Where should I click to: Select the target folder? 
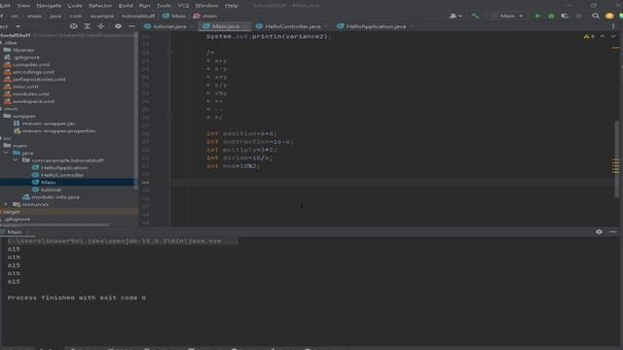click(x=11, y=212)
